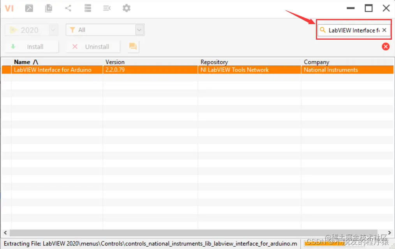Click the Uninstall button
The height and width of the screenshot is (249, 395).
93,47
